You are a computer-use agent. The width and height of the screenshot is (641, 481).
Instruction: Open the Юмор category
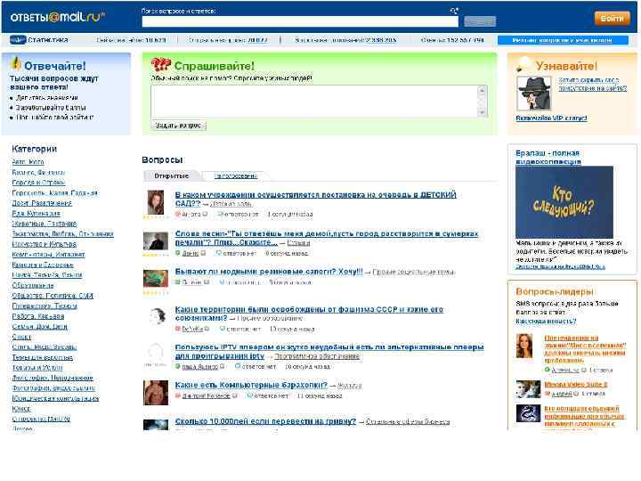(x=20, y=409)
